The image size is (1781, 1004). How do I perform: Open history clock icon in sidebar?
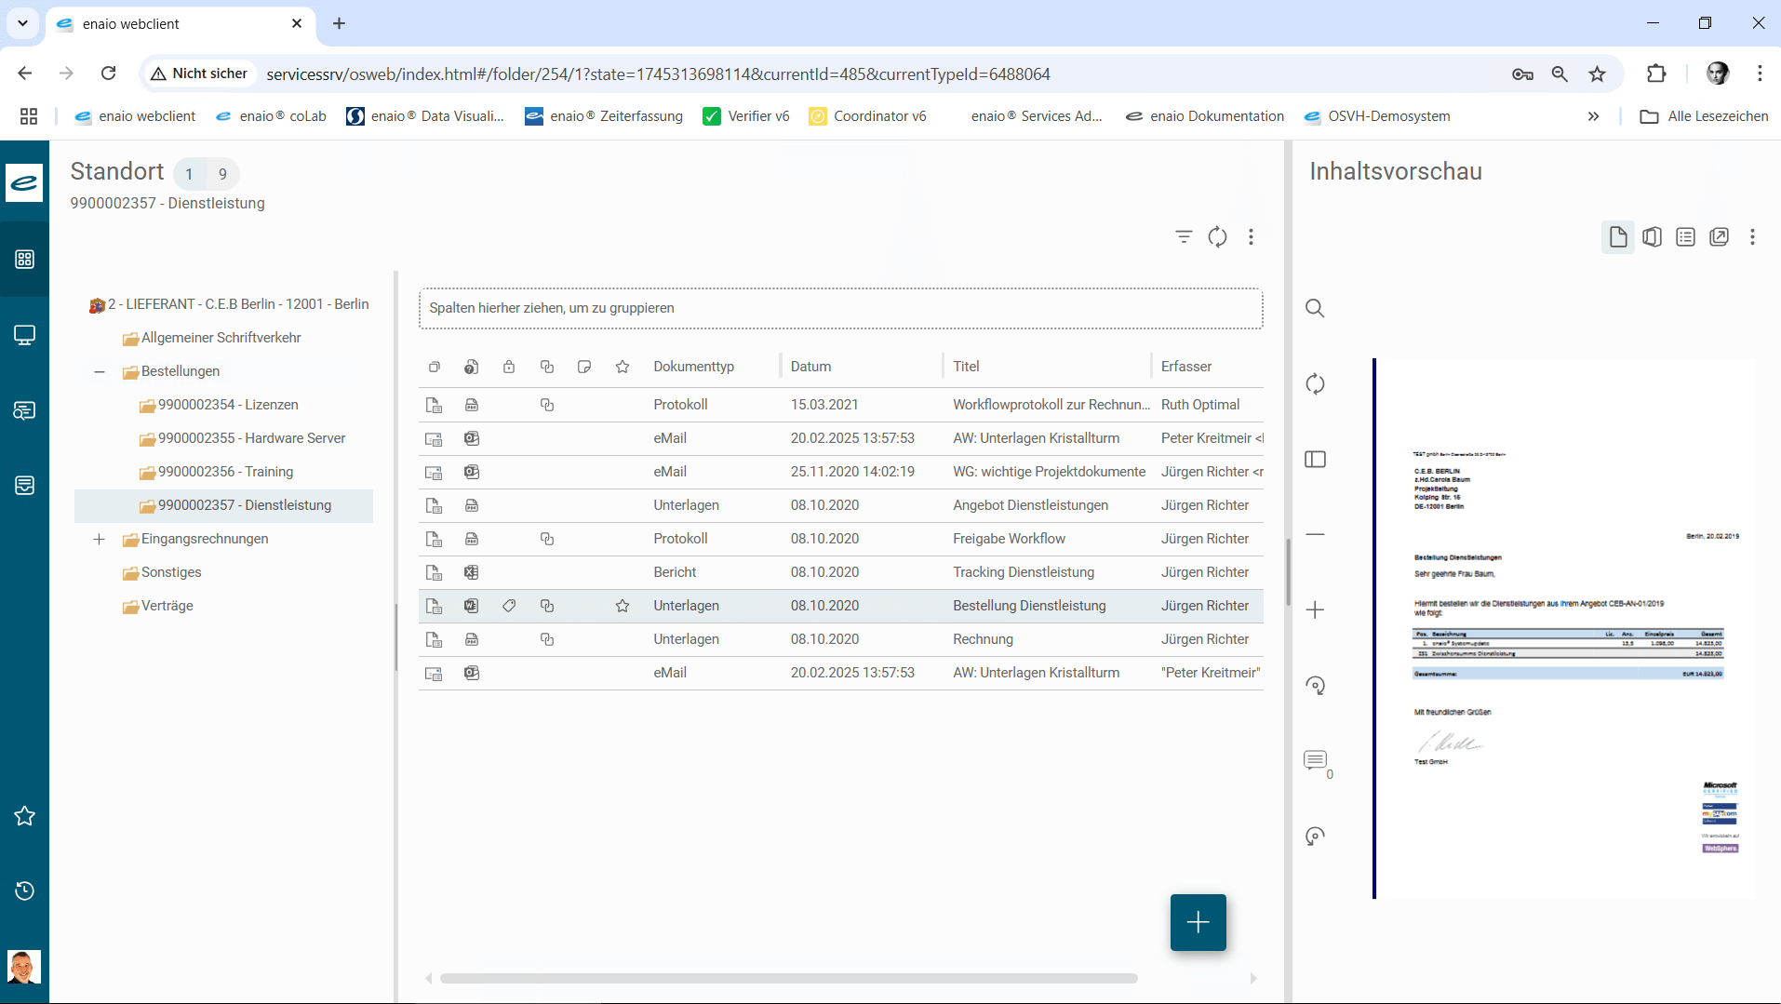[25, 891]
